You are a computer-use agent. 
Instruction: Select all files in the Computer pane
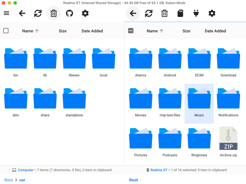coord(6,31)
